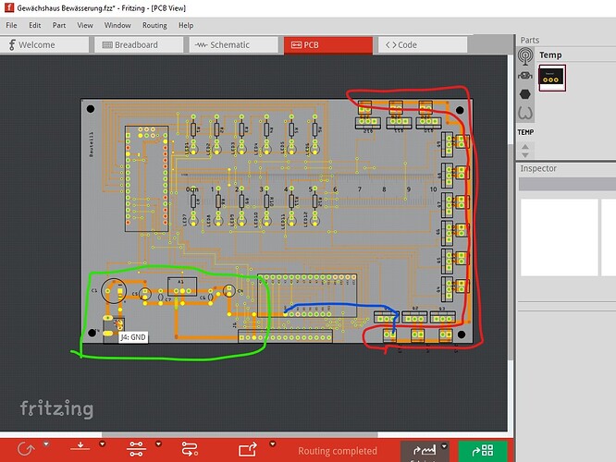The height and width of the screenshot is (462, 616).
Task: Select the Temp part thumbnail in Parts
Action: point(552,78)
